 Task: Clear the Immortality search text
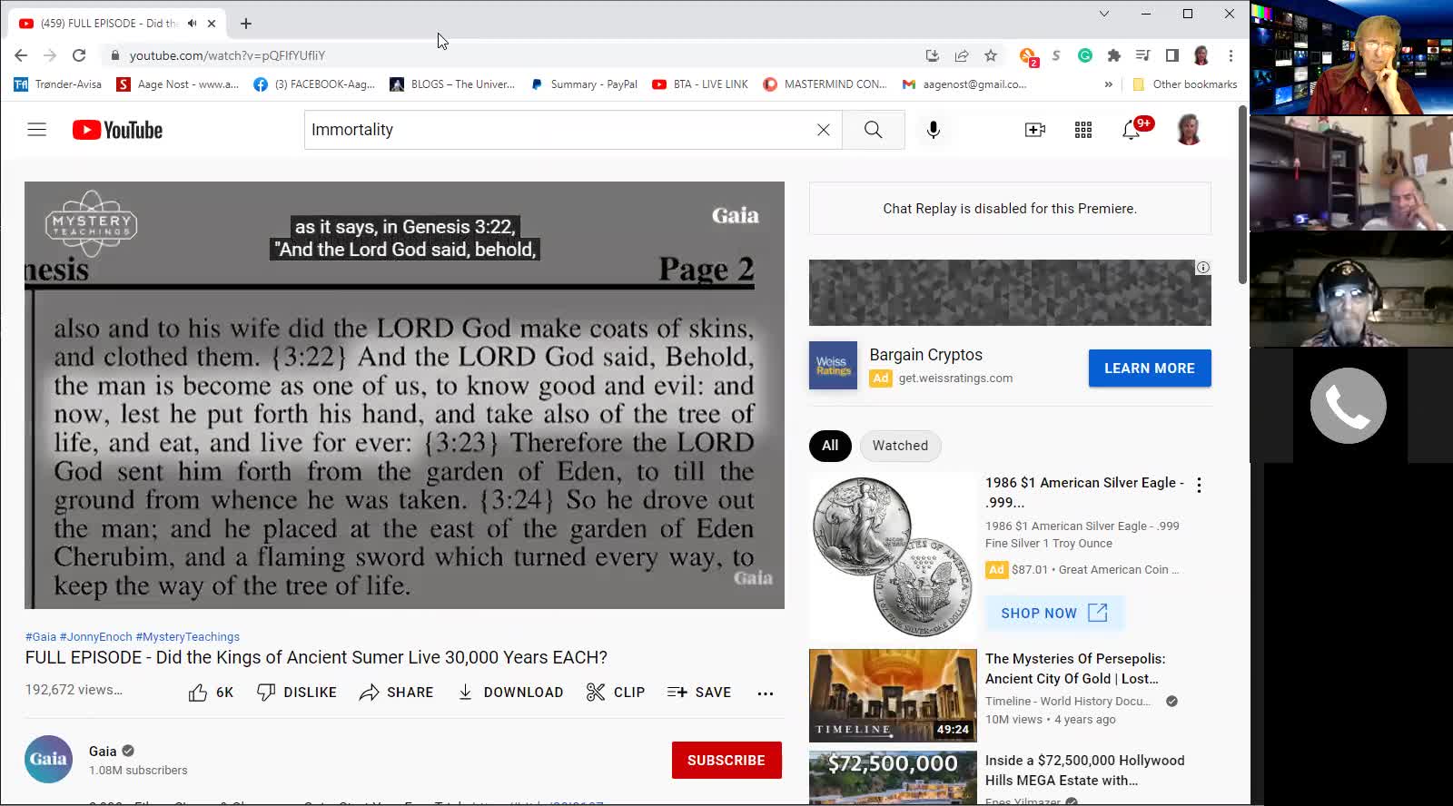pyautogui.click(x=823, y=130)
